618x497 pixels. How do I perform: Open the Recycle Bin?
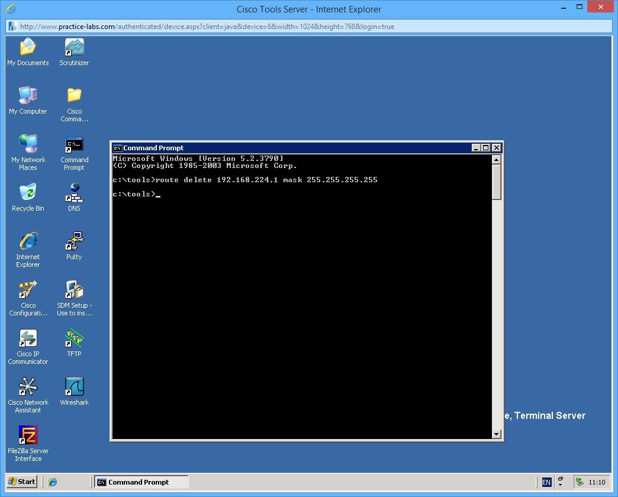point(27,194)
